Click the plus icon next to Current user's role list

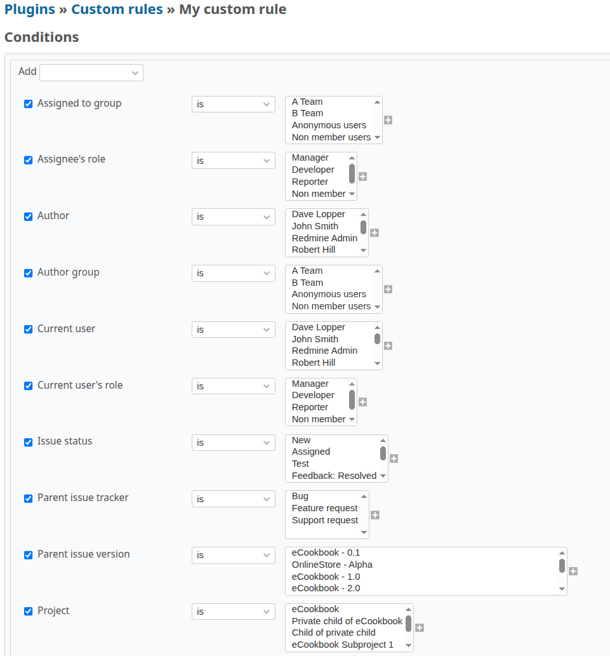tap(362, 402)
